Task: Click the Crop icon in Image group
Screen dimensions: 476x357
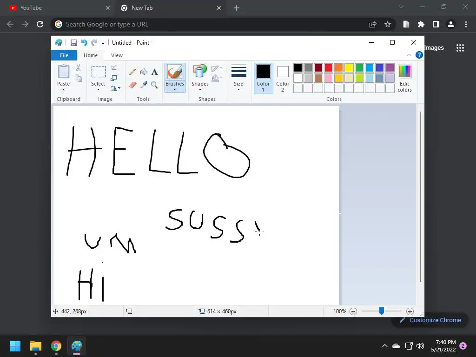Action: click(x=113, y=68)
